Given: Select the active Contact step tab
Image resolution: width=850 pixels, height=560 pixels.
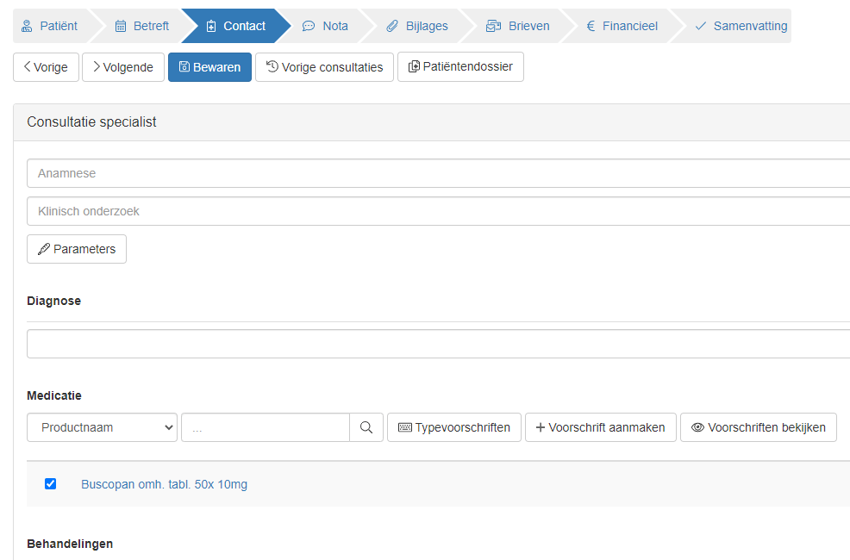Looking at the screenshot, I should pyautogui.click(x=236, y=26).
